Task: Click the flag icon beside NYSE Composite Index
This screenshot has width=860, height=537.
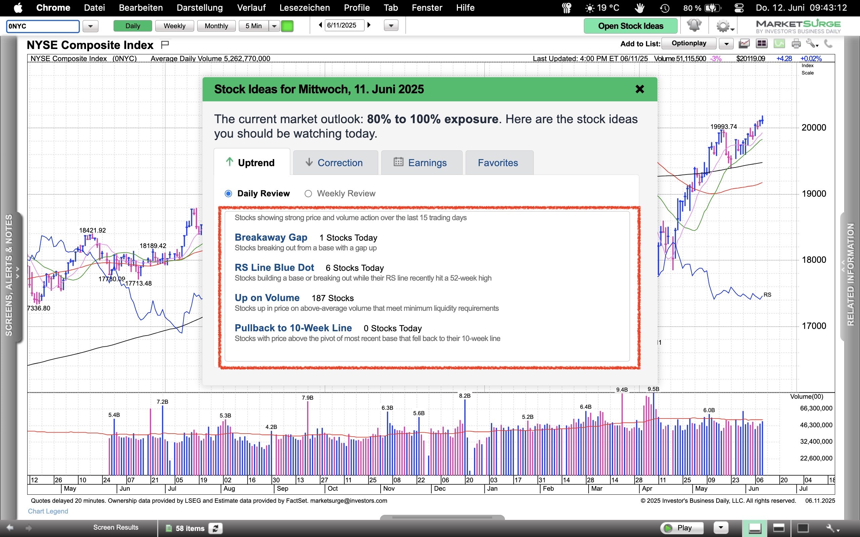Action: click(165, 44)
